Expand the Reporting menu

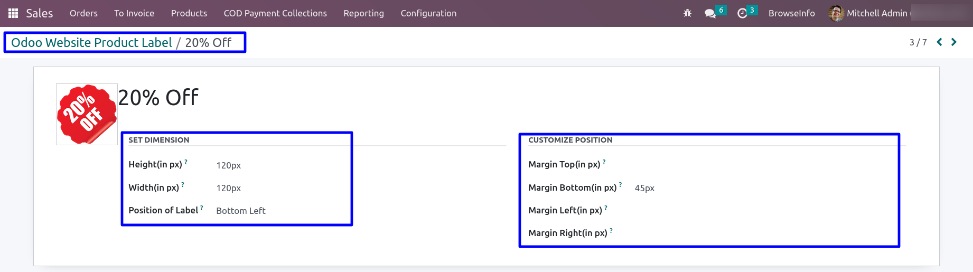tap(363, 13)
